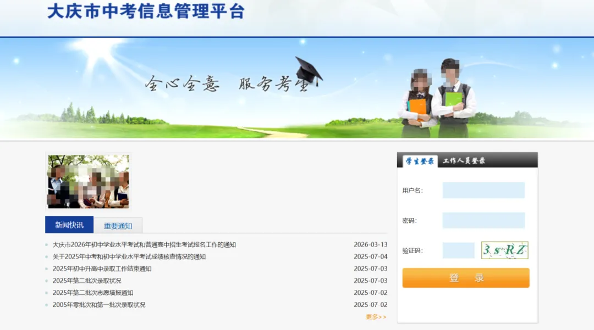Click the date 2025-07-04
This screenshot has height=330, width=594.
pos(371,256)
